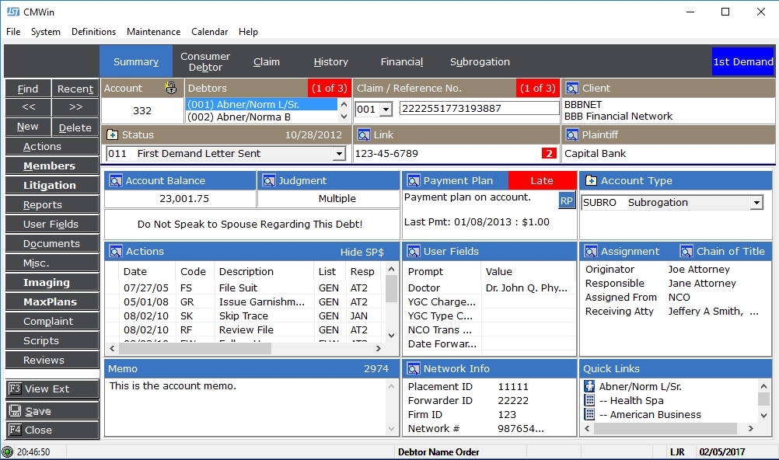Click the Status plus icon

click(x=112, y=135)
